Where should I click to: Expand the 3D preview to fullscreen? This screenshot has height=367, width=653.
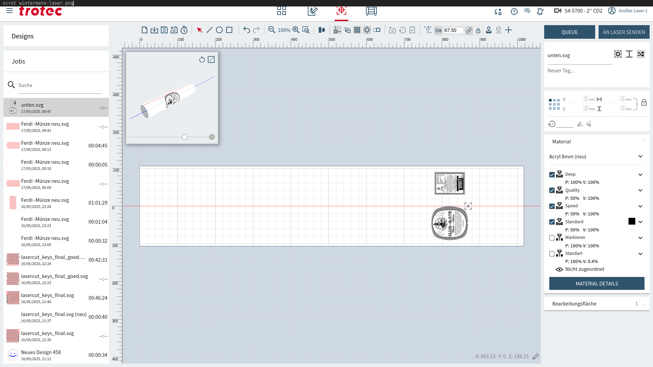coord(211,59)
